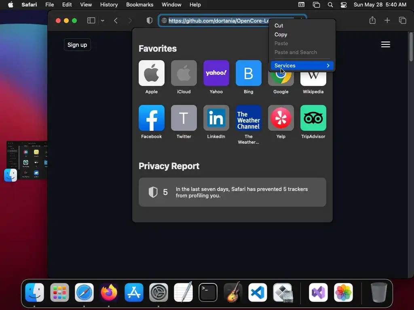Go back using the back arrow
This screenshot has width=414, height=310.
tap(116, 21)
